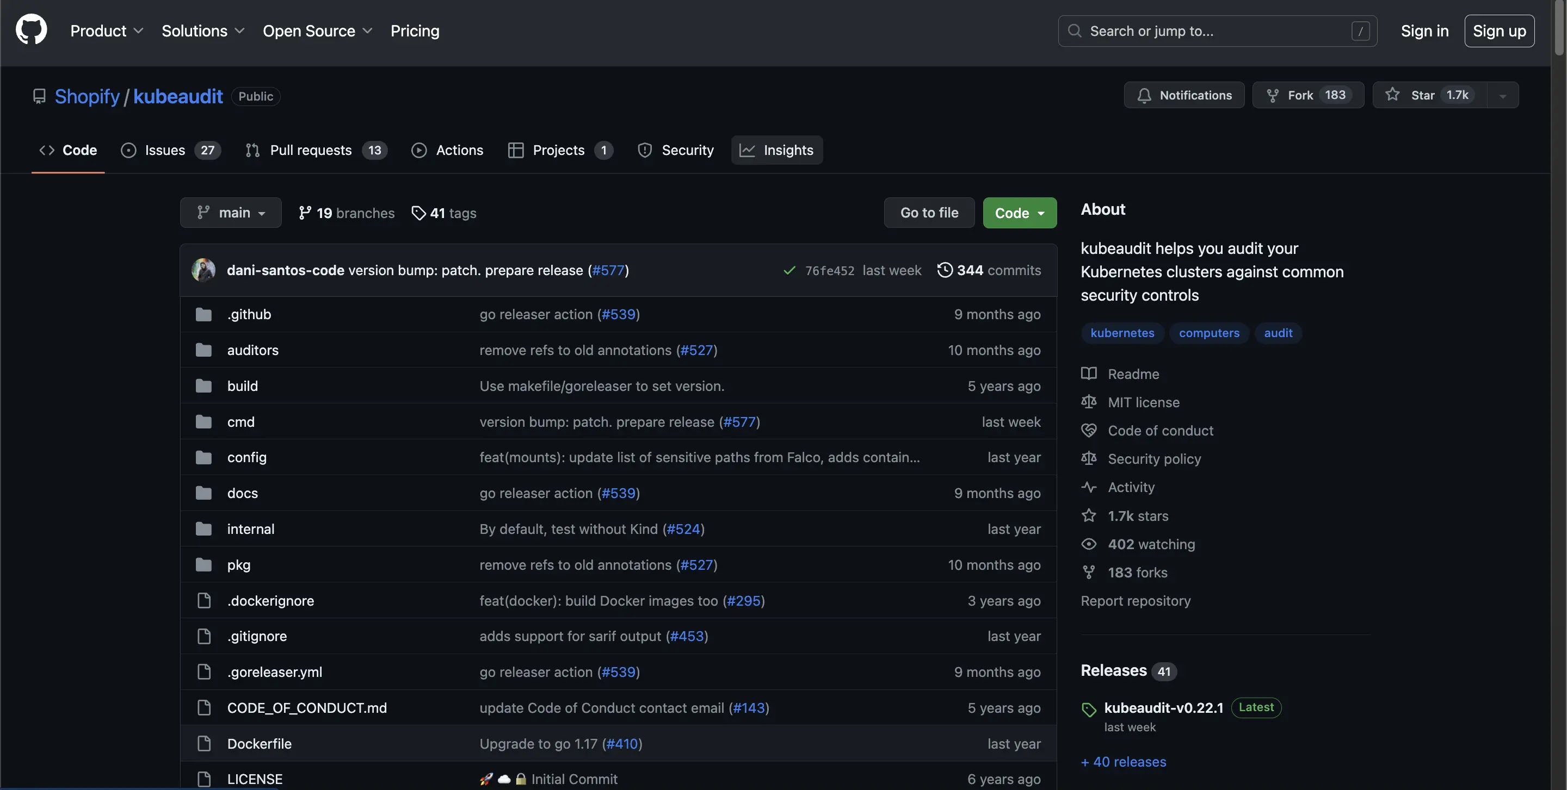
Task: Open the Projects tab
Action: point(561,150)
